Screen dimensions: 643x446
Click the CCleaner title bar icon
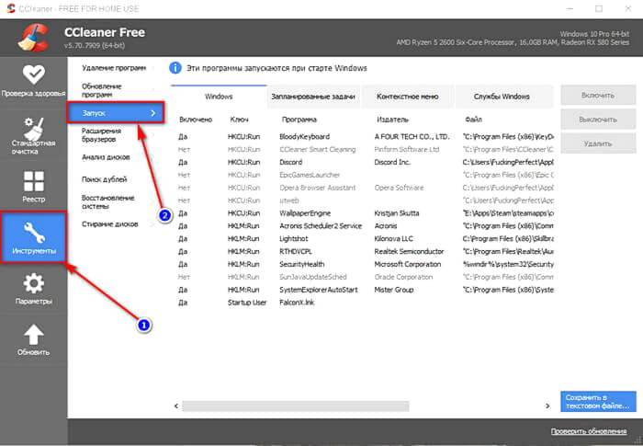pyautogui.click(x=11, y=8)
